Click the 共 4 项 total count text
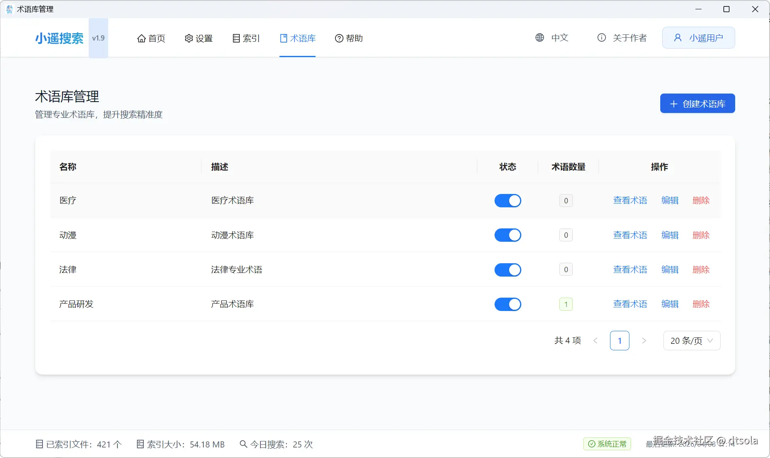 coord(567,341)
